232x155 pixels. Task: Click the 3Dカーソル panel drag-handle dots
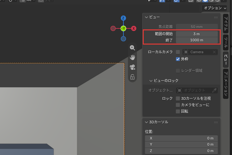(x=216, y=122)
